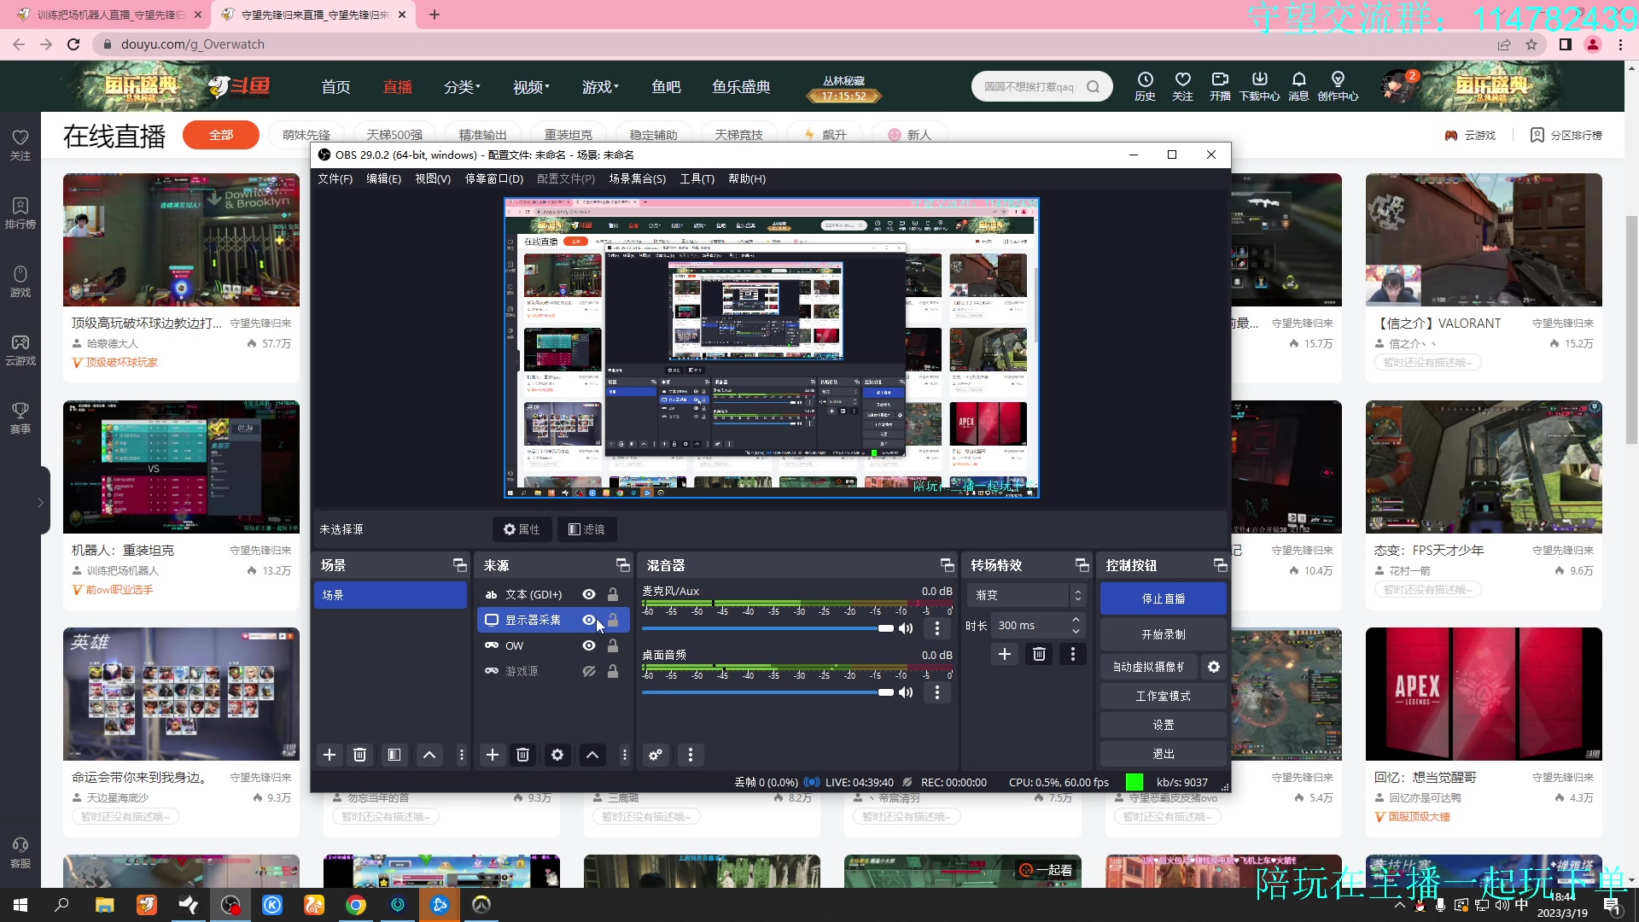Add a new source with plus icon
Viewport: 1639px width, 922px height.
pos(493,755)
